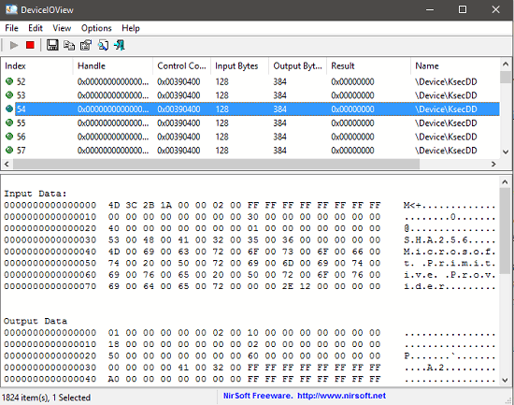Start capture with the play button
The image size is (514, 405).
pyautogui.click(x=14, y=45)
